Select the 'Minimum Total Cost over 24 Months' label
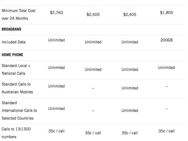Viewport: 188px width, 141px height. pos(19,14)
